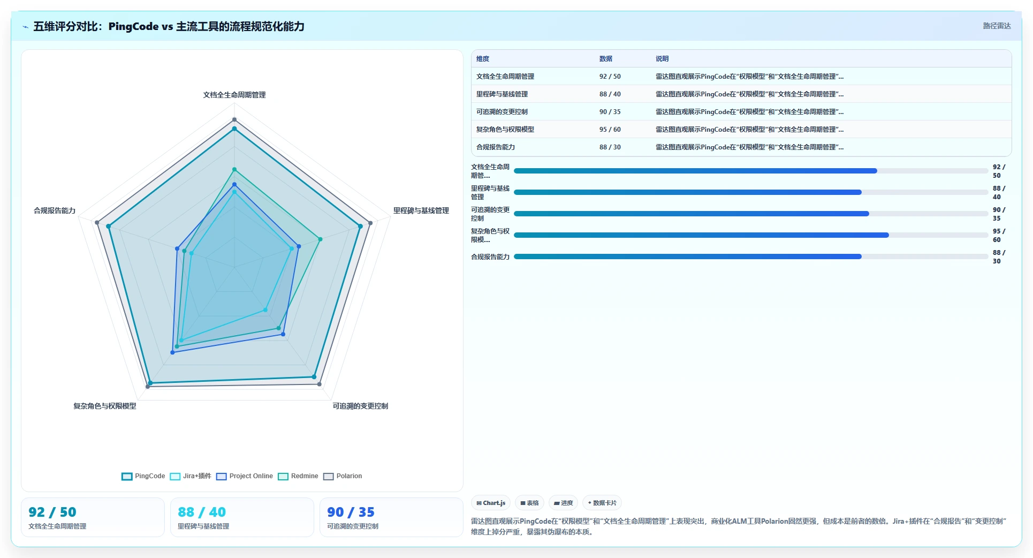Open the 92 / 50 文档全生命周期管理 stat card

coord(93,517)
